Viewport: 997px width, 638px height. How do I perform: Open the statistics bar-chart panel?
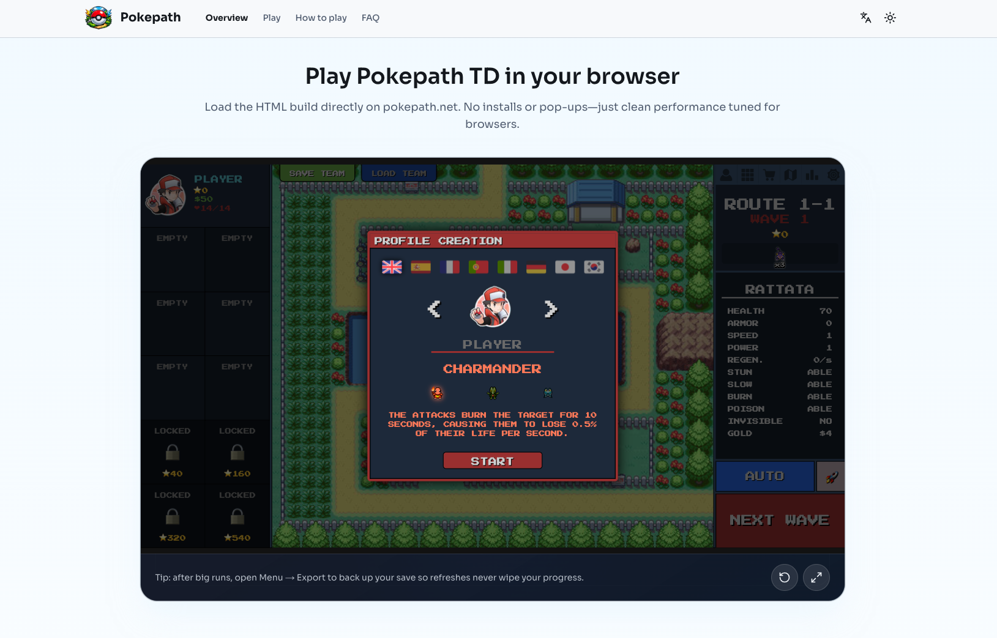(812, 175)
